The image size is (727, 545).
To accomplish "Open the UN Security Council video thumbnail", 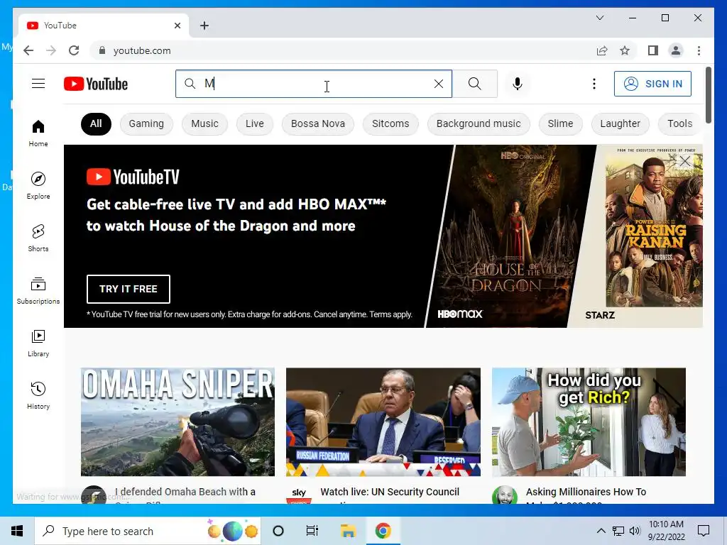I will click(383, 422).
